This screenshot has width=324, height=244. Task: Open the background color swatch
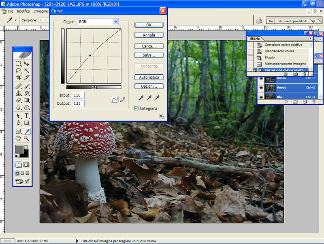tap(25, 155)
